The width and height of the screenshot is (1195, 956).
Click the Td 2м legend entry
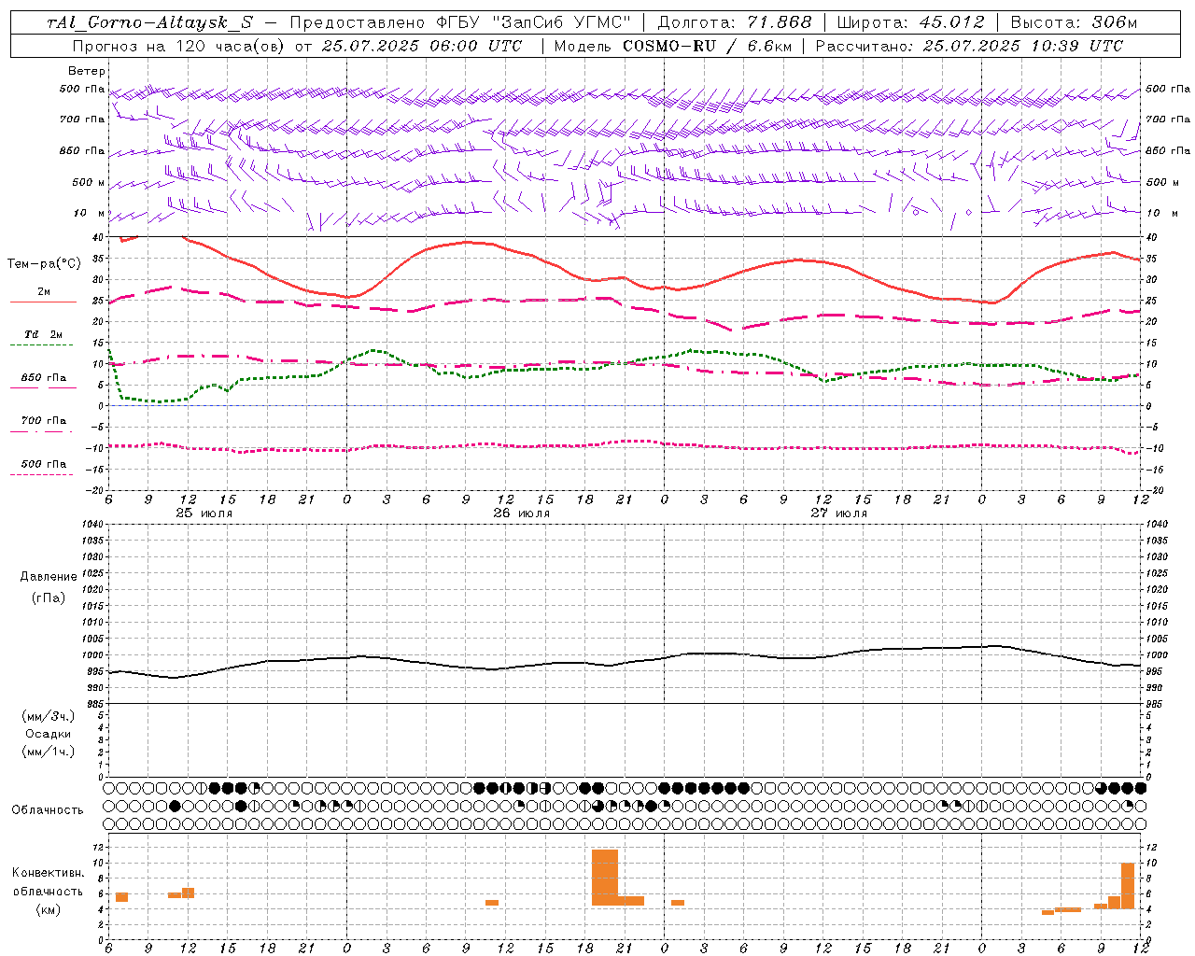[x=44, y=334]
